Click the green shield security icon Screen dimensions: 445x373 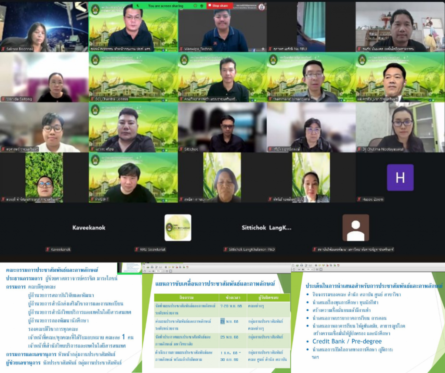coord(201,6)
